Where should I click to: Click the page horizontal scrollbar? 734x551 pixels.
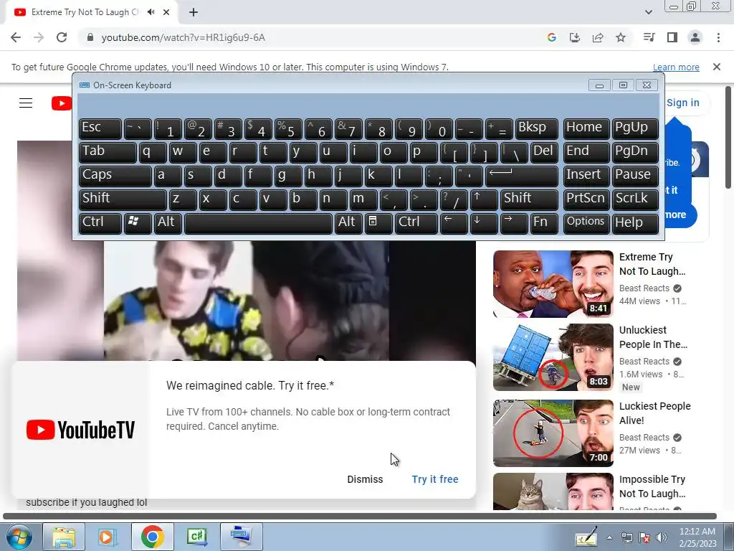(x=360, y=516)
